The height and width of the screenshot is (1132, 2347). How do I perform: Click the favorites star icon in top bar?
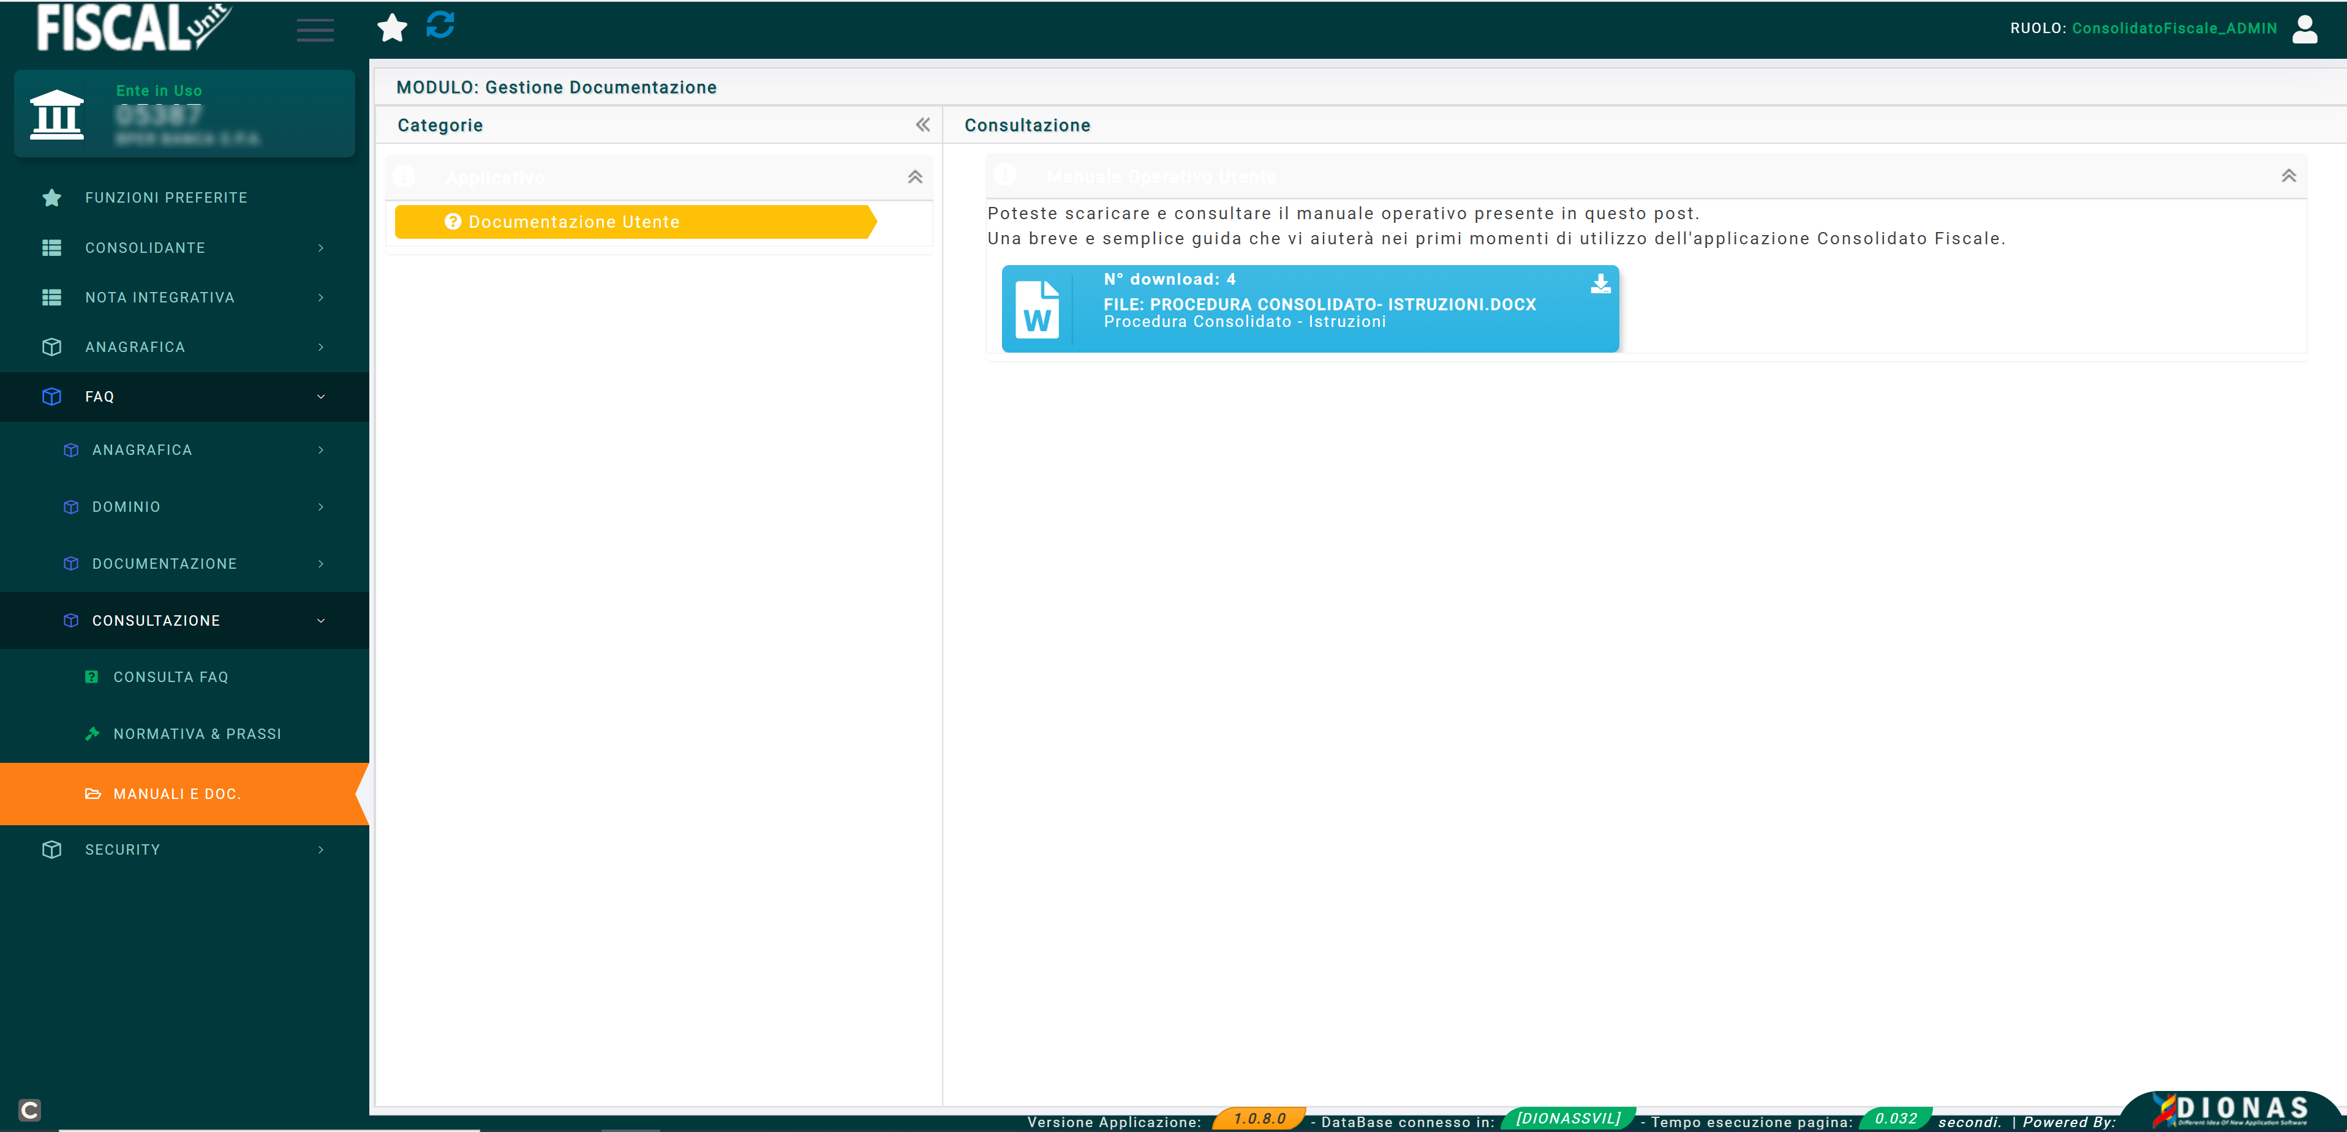click(x=392, y=28)
